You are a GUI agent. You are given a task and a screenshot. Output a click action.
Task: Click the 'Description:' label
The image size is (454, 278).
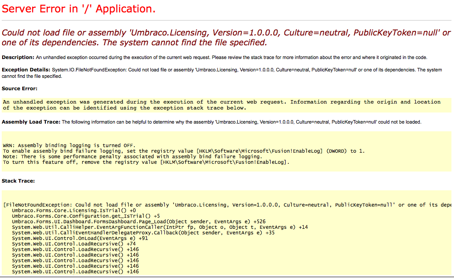pyautogui.click(x=18, y=57)
